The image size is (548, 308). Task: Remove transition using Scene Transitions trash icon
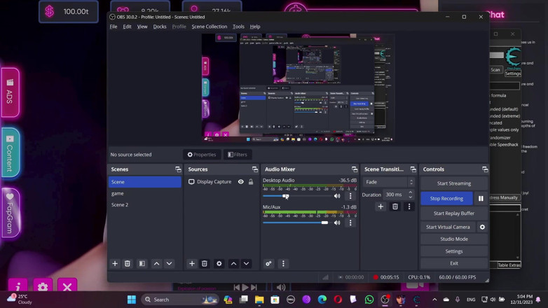(395, 206)
